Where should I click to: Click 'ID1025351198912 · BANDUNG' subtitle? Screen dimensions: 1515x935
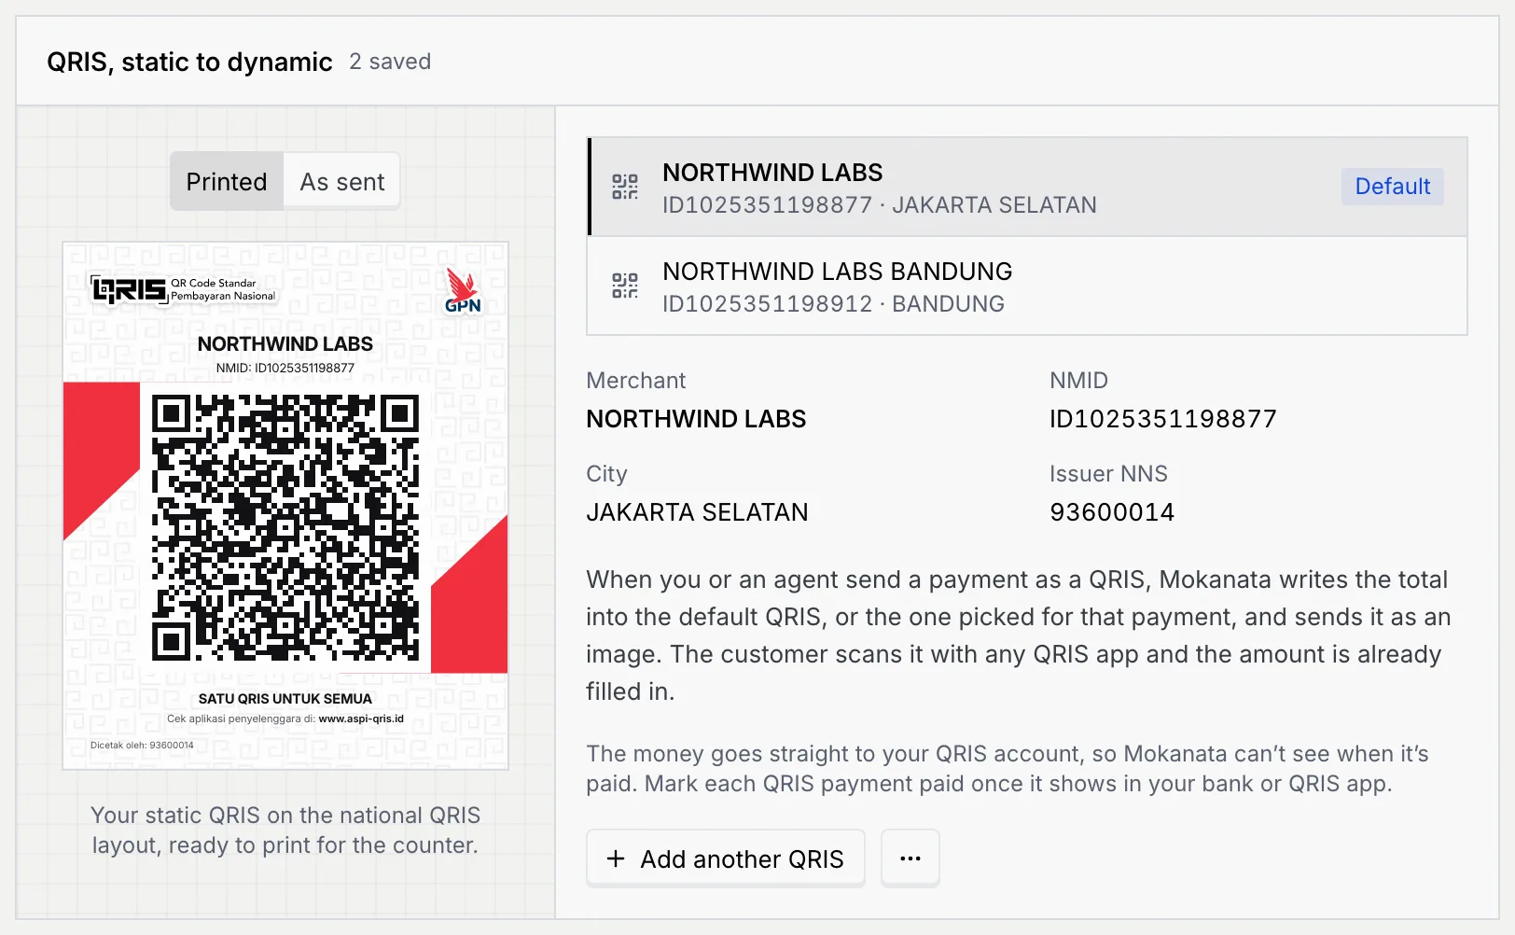click(x=833, y=304)
